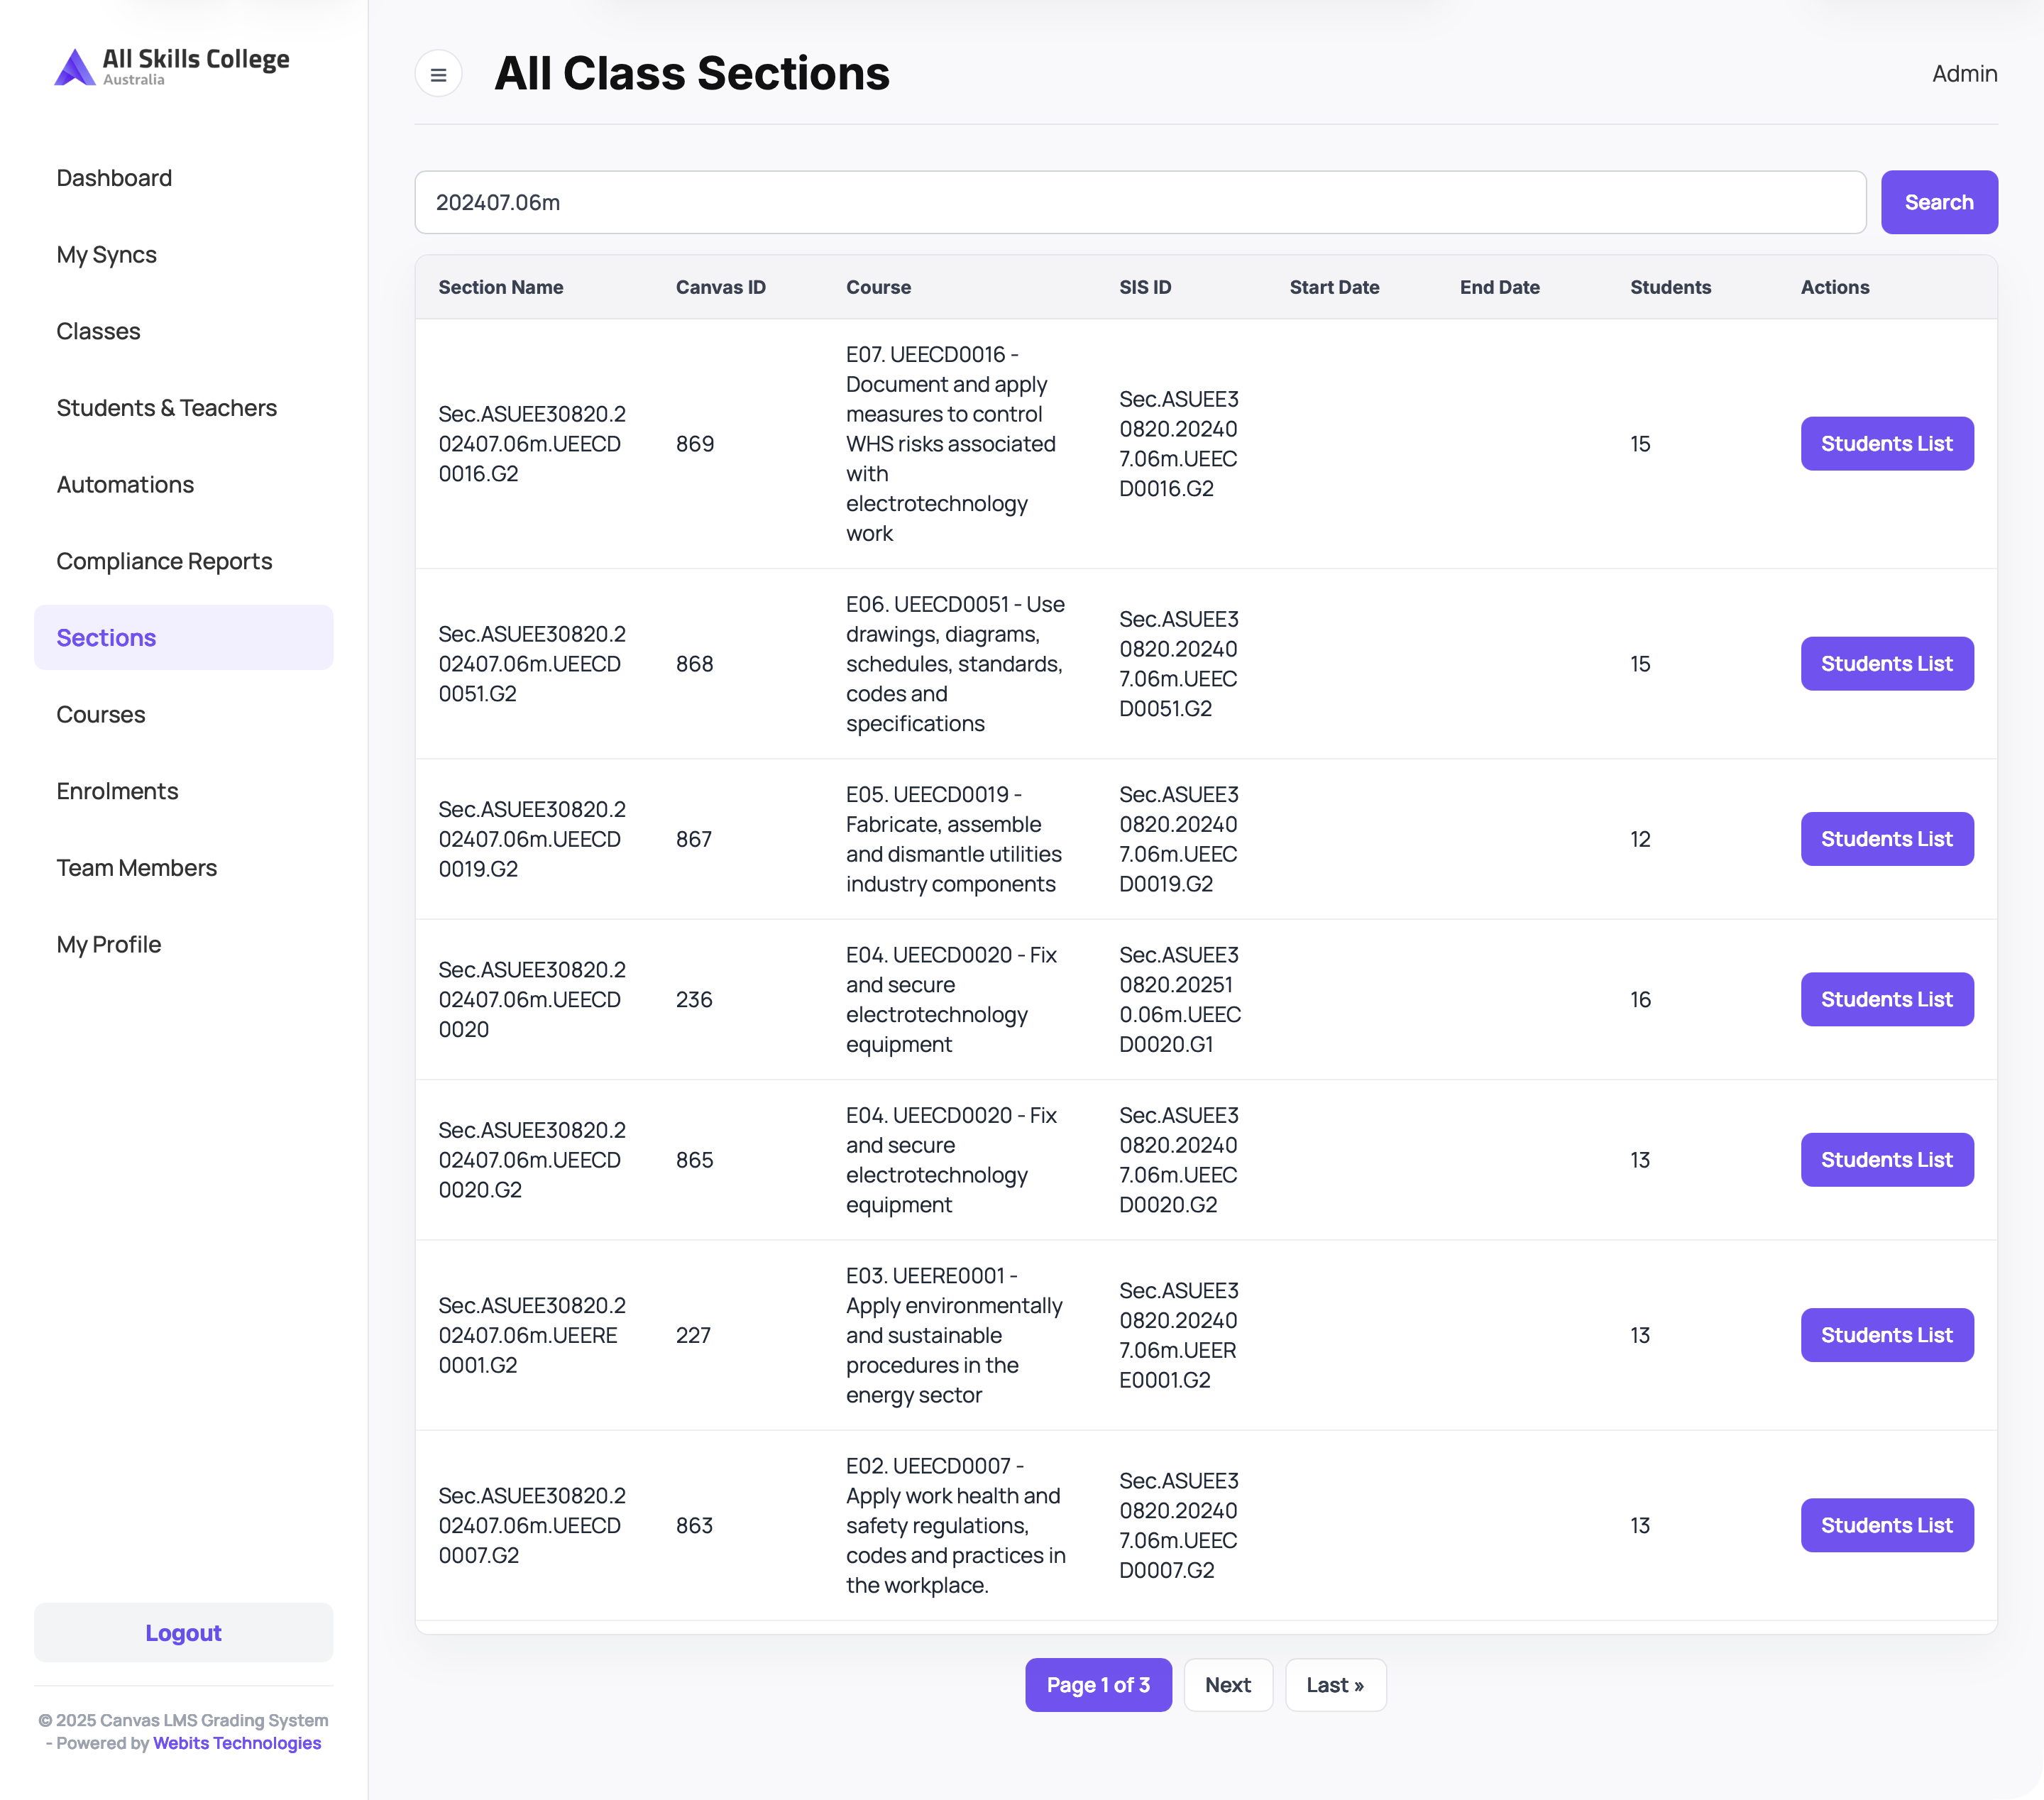The height and width of the screenshot is (1800, 2044).
Task: Click the search field containing 202407.06m
Action: [x=1140, y=202]
